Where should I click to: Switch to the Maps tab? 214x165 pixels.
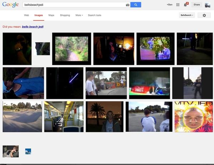pos(51,15)
